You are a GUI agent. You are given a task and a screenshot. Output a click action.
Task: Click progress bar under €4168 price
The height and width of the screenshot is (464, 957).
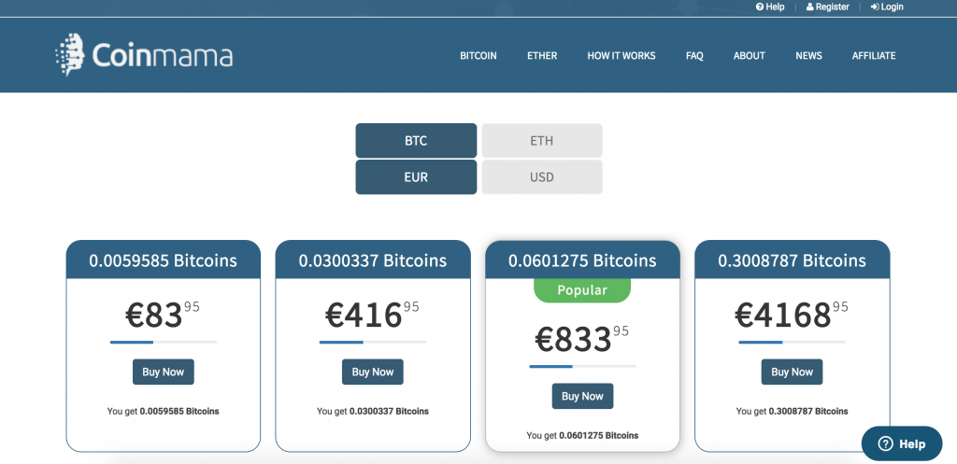point(793,342)
